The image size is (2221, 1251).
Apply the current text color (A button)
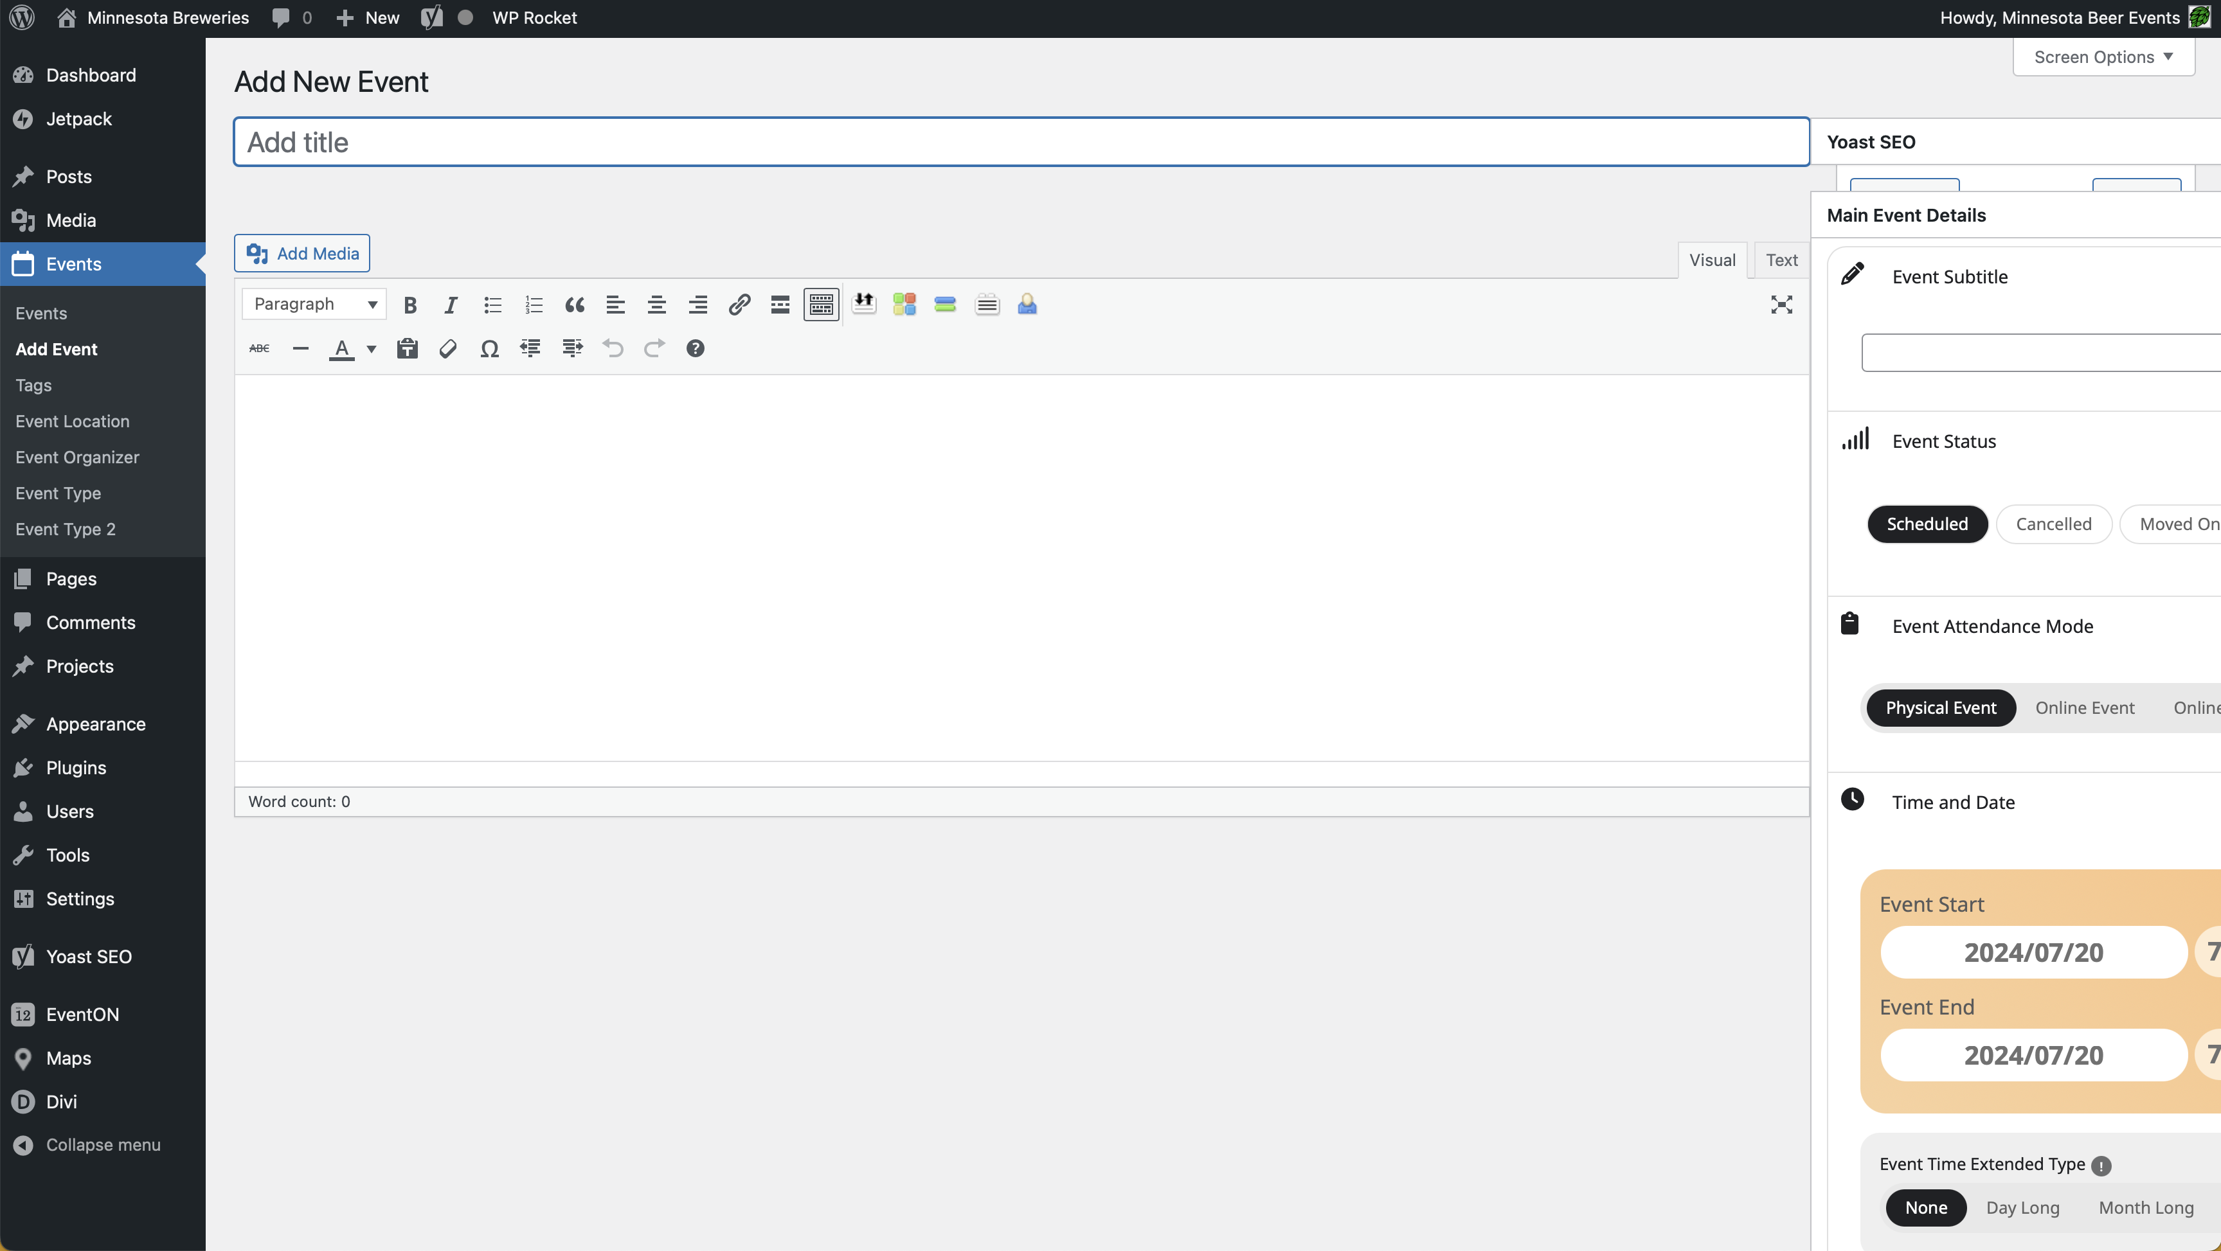342,349
